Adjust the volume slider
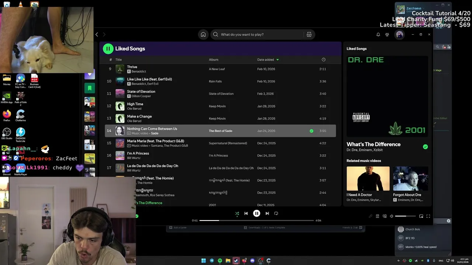 405,216
